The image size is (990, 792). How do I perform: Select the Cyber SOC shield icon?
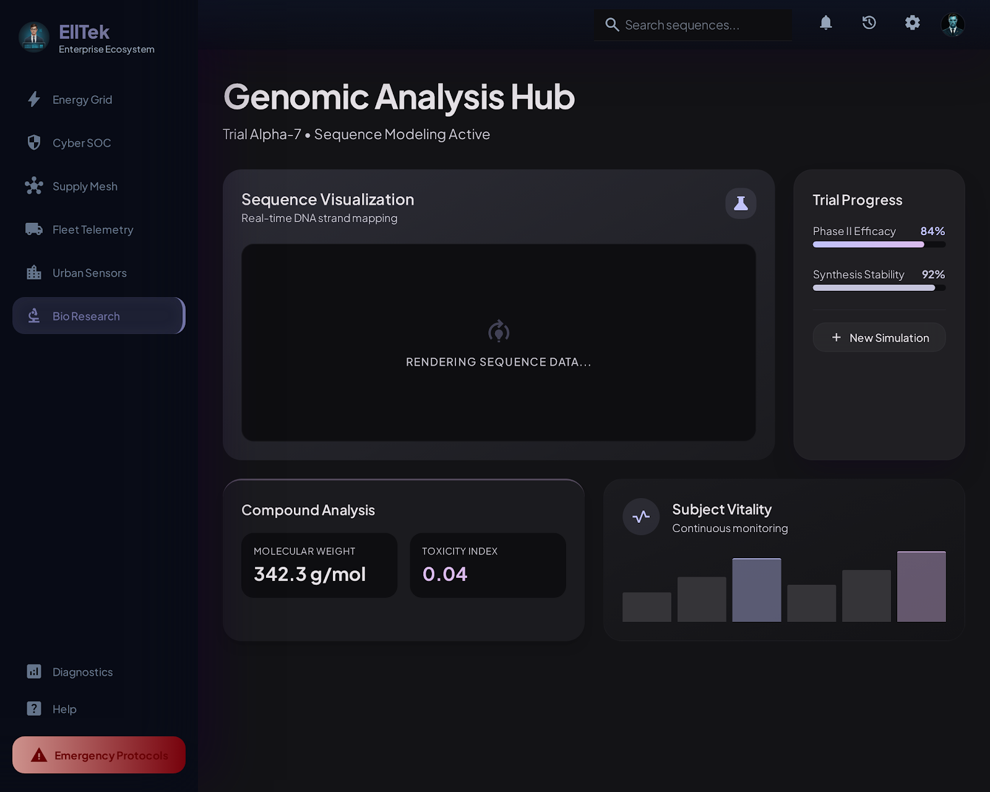[x=34, y=143]
